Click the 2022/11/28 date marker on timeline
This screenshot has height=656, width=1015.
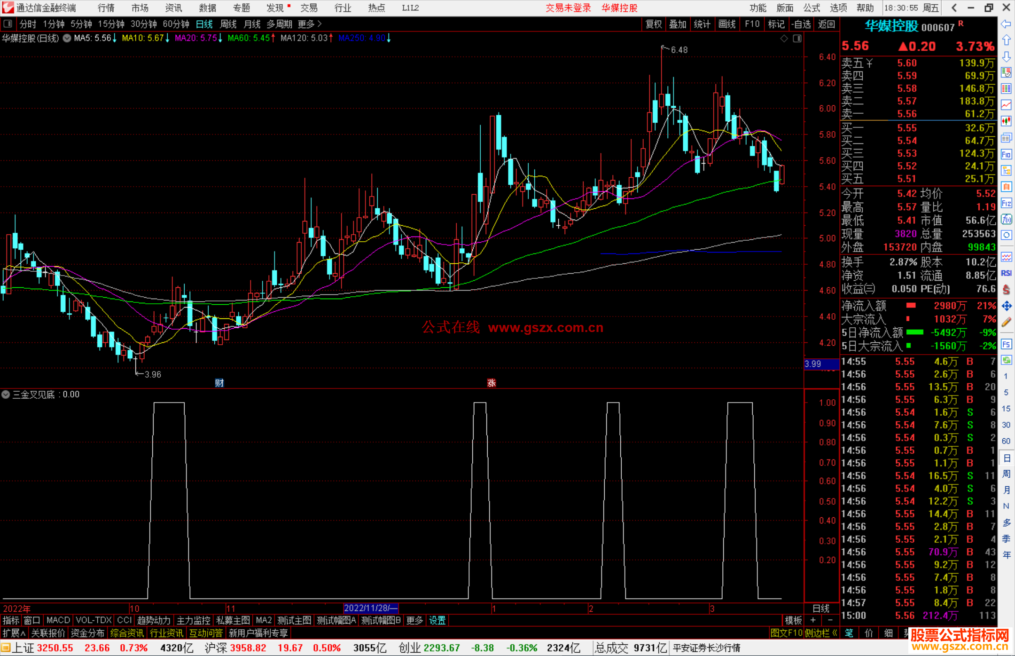point(370,608)
